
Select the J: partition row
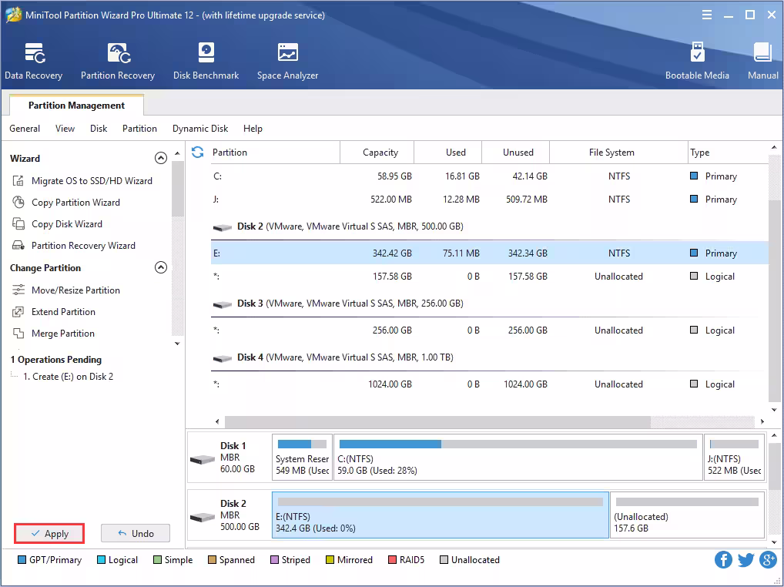[x=490, y=199]
